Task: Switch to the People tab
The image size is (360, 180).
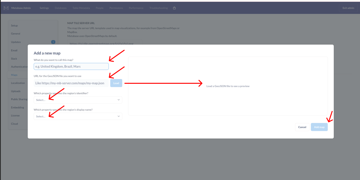Action: tap(99, 8)
